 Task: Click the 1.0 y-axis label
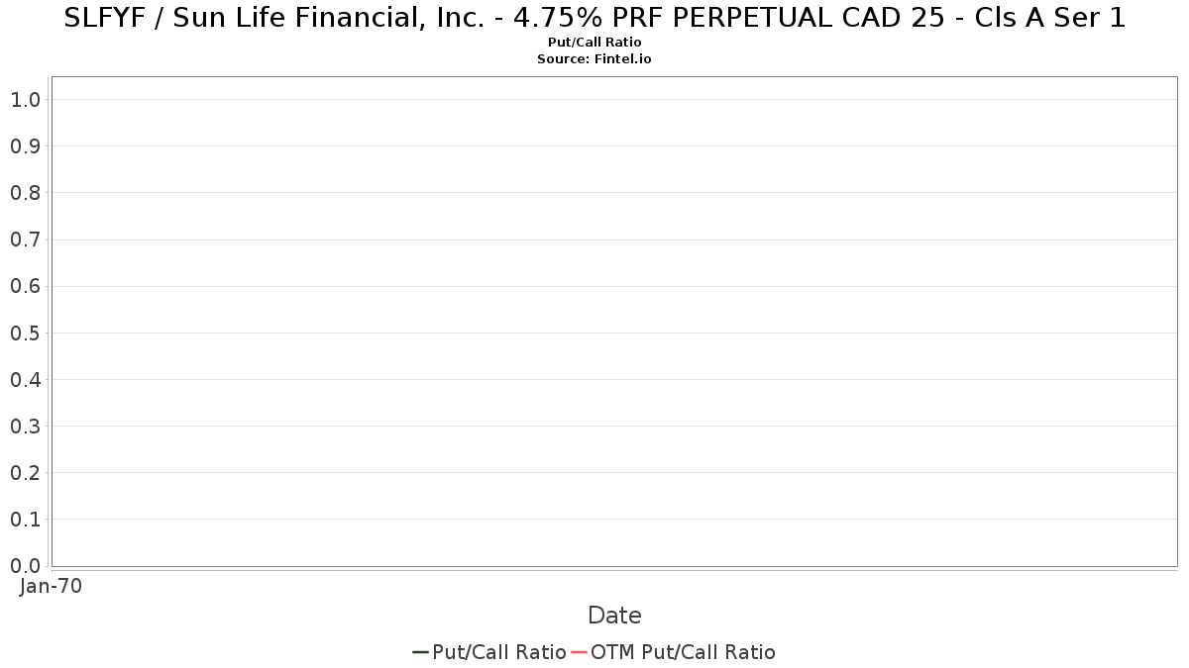(25, 100)
